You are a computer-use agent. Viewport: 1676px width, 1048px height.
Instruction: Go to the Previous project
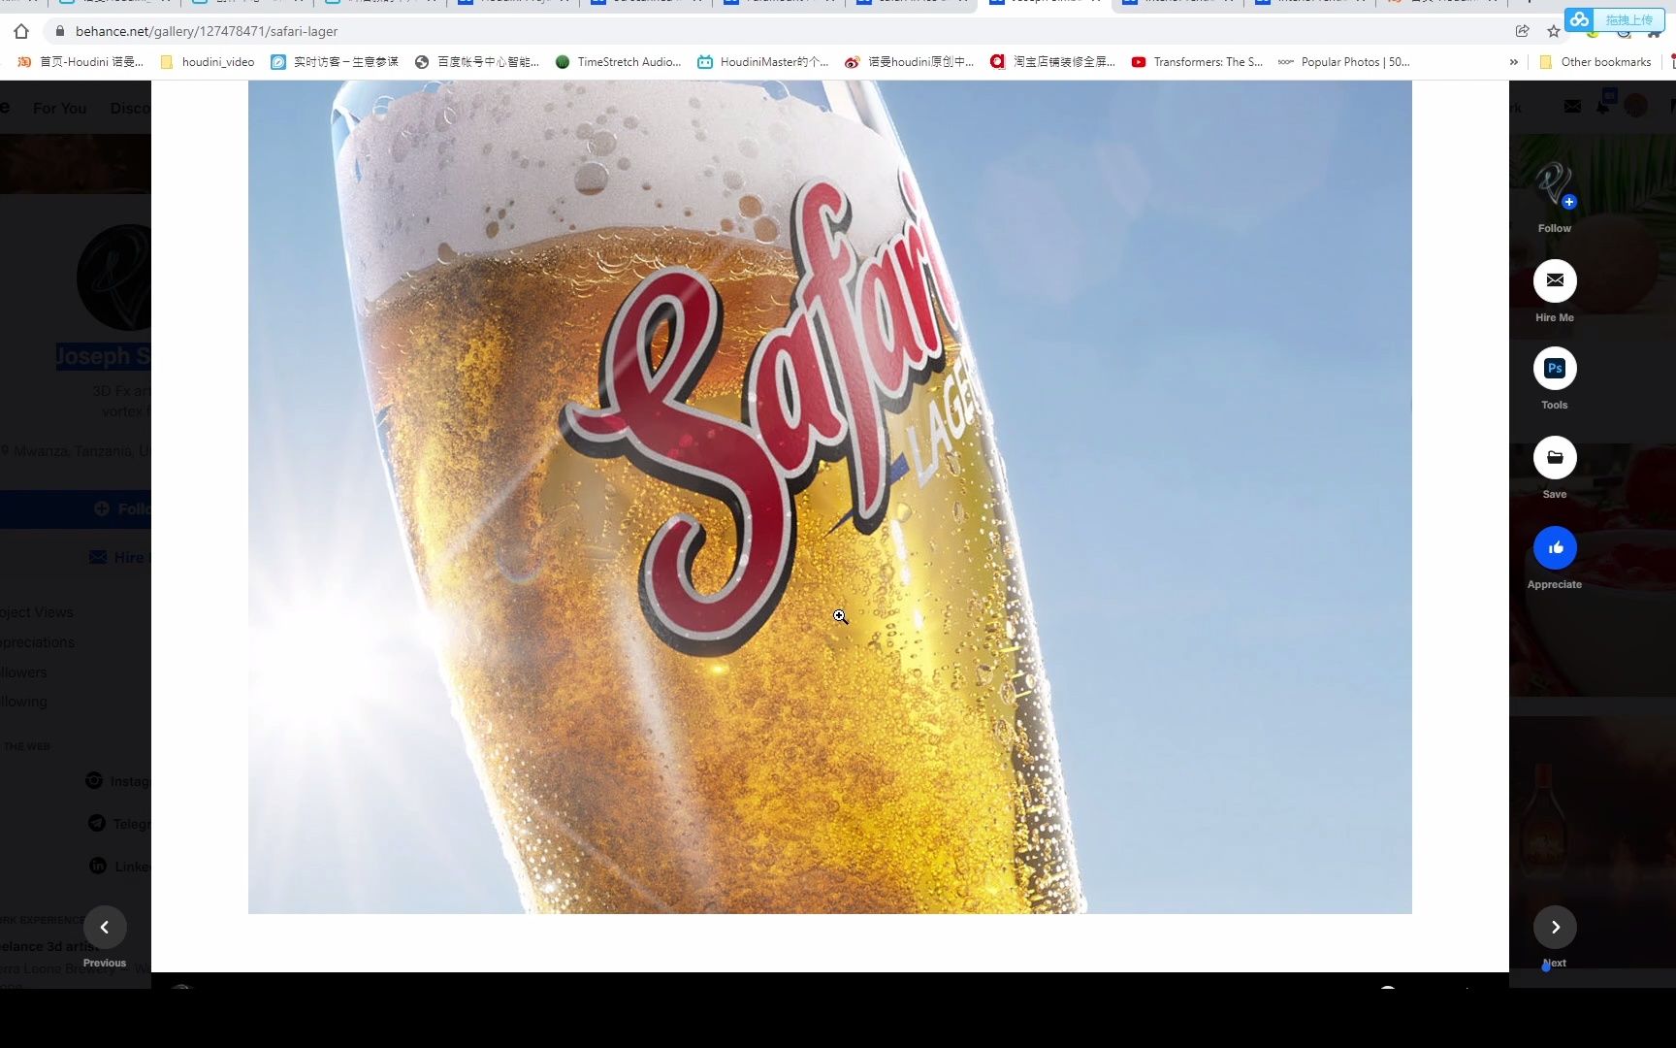tap(105, 927)
